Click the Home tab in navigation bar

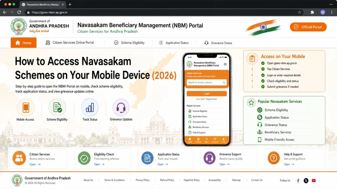pos(24,43)
